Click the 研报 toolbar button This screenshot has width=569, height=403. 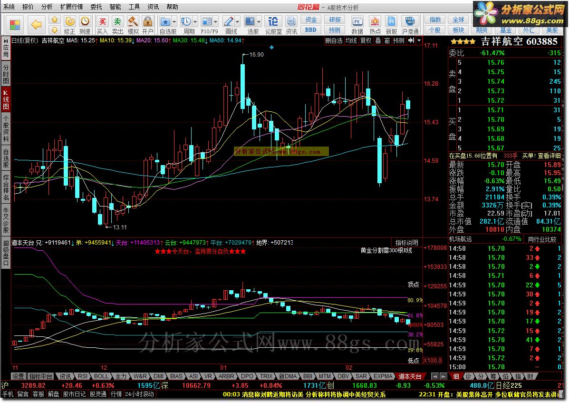pyautogui.click(x=335, y=20)
